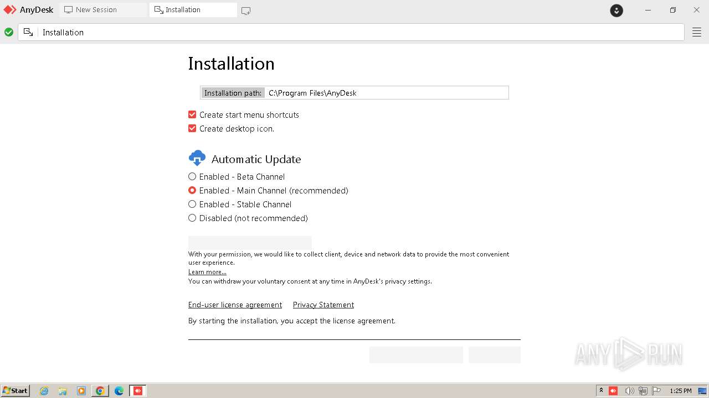Click the narrow blank button at bottom right
Viewport: 709px width, 398px height.
pyautogui.click(x=495, y=355)
